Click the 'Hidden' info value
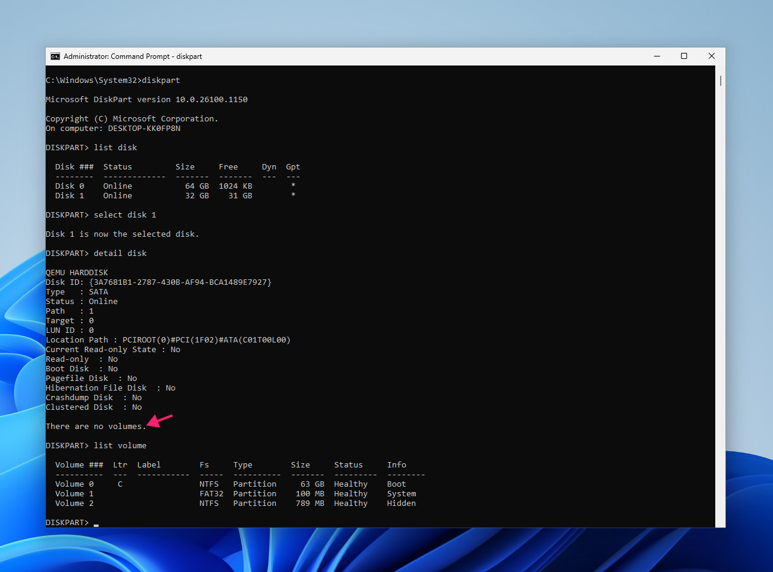 click(x=402, y=503)
